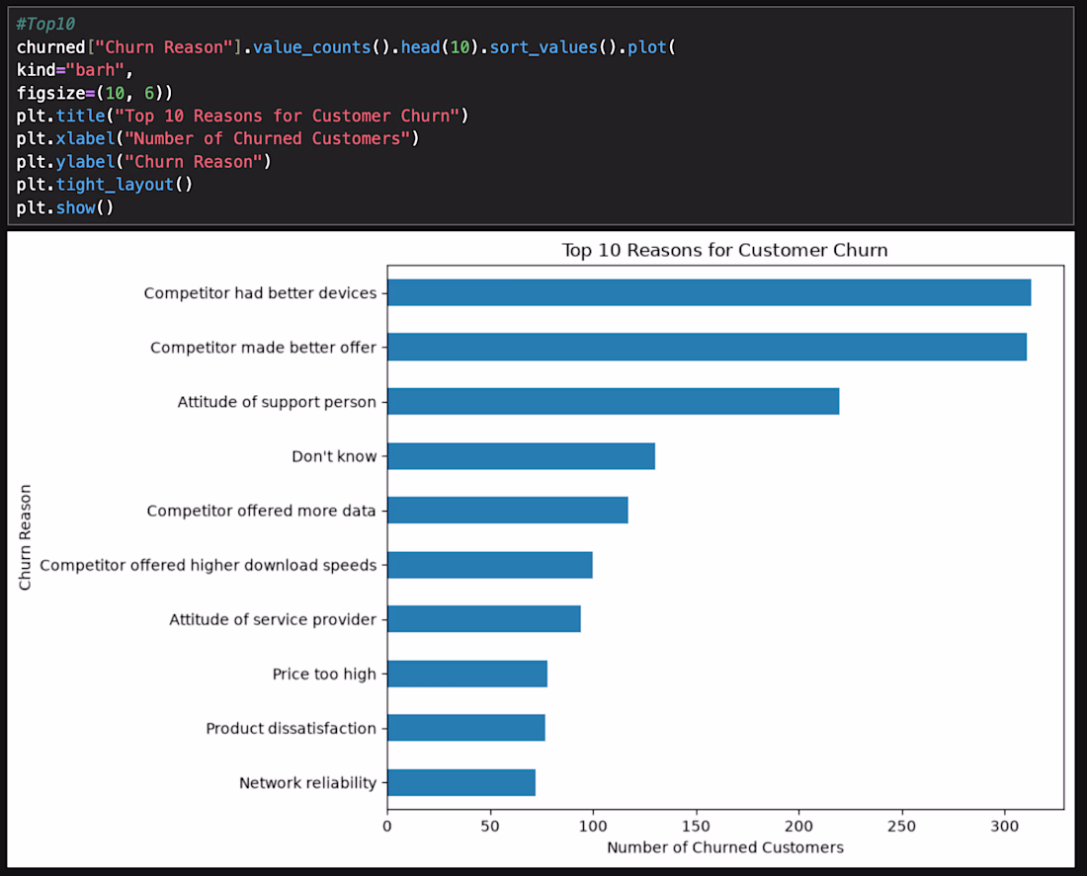
Task: Click the "Attitude of service provider" bar
Action: point(484,619)
